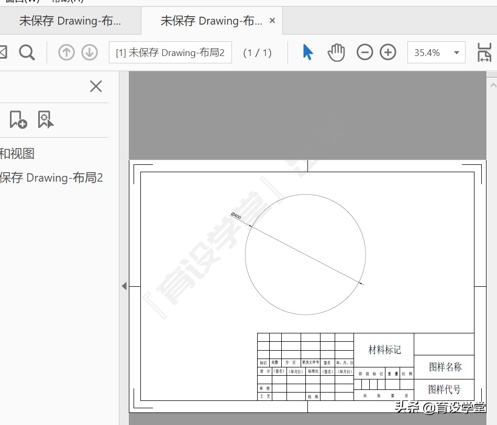Open the 35.4% zoom level dropdown
497x425 pixels.
click(x=456, y=53)
